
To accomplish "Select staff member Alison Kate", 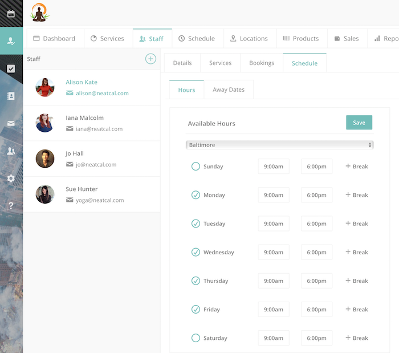I will (92, 87).
